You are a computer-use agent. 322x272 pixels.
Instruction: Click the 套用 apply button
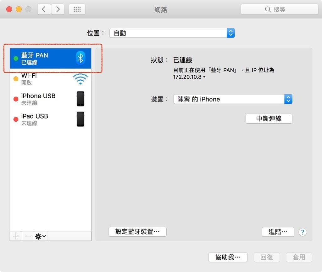click(299, 257)
